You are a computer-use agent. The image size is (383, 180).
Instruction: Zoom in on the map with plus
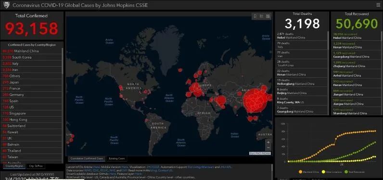click(x=268, y=142)
